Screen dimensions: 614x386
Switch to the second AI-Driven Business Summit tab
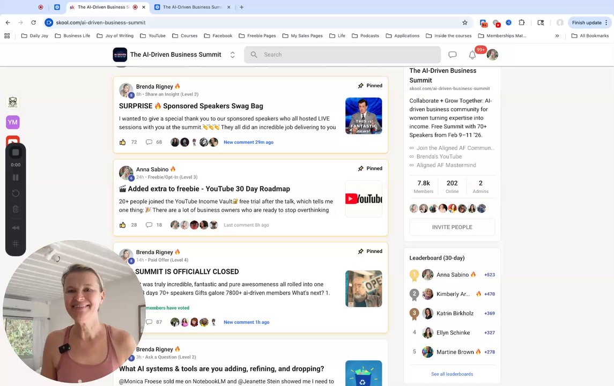pyautogui.click(x=192, y=7)
